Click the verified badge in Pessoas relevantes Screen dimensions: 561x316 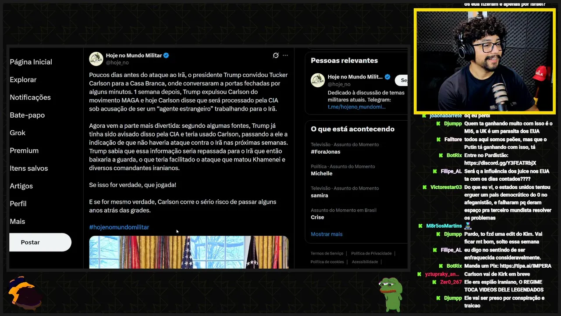click(x=387, y=77)
